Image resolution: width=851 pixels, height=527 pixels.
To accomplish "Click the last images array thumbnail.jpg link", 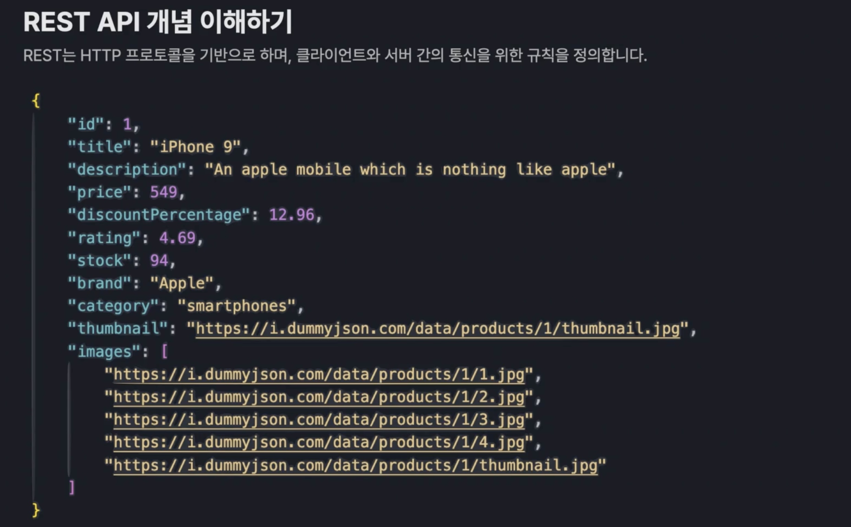I will coord(356,465).
